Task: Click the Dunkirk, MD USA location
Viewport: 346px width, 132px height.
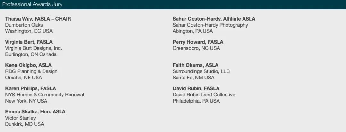Action: pos(25,124)
